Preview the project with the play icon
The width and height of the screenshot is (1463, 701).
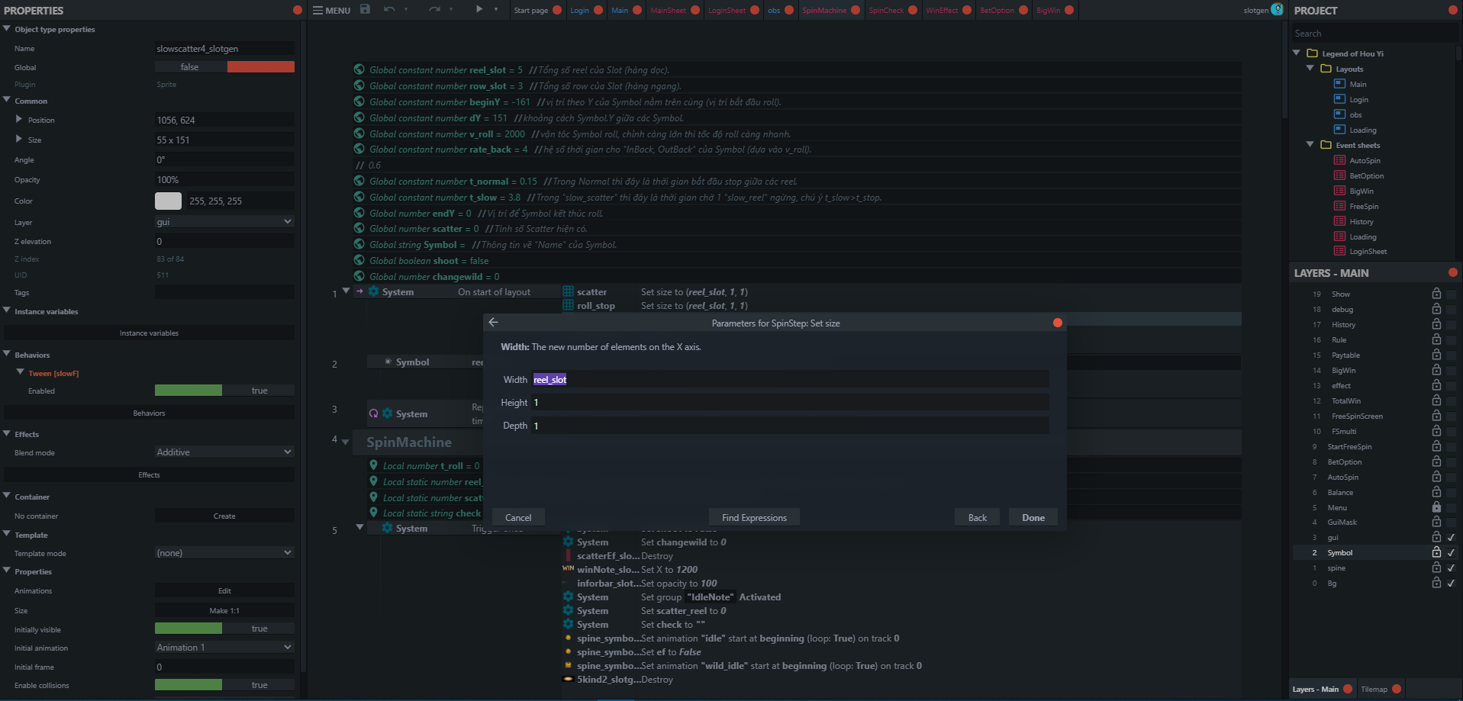point(479,9)
